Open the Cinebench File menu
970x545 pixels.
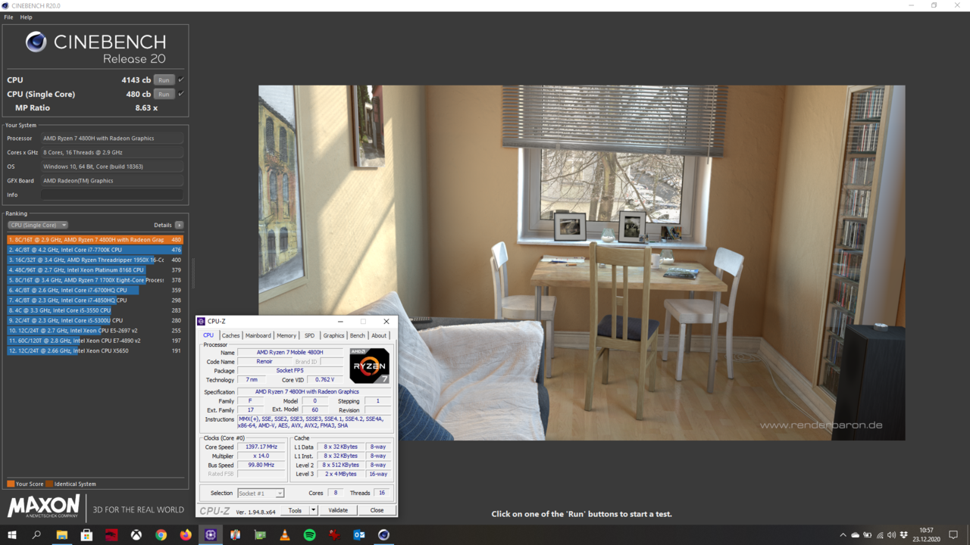click(x=8, y=17)
